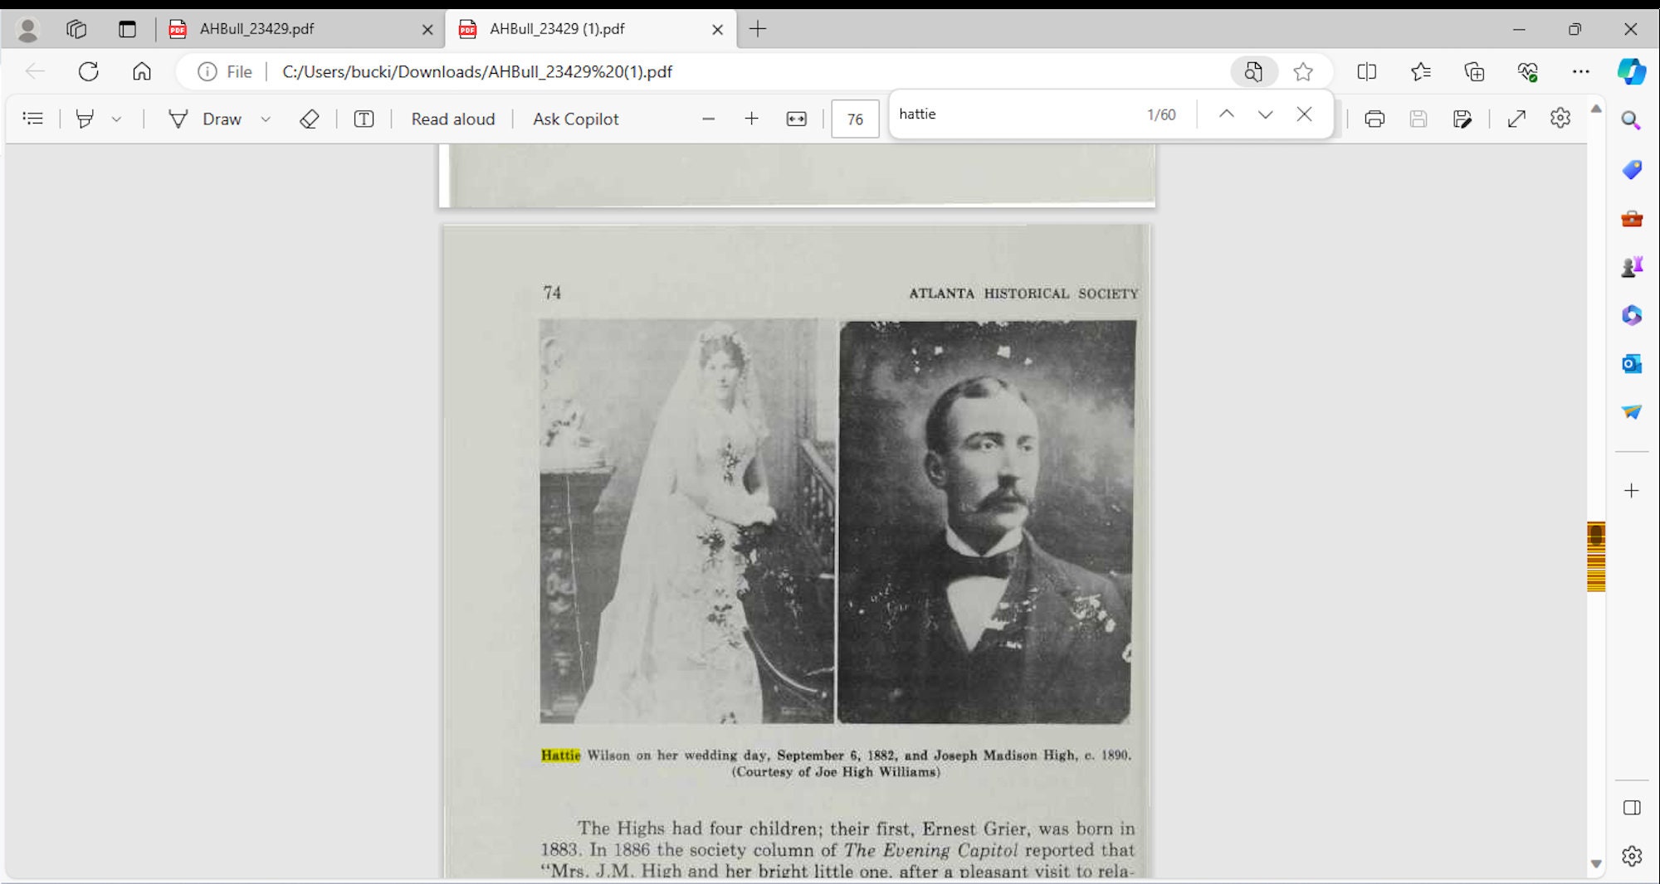
Task: Click the Save as icon
Action: (1462, 119)
